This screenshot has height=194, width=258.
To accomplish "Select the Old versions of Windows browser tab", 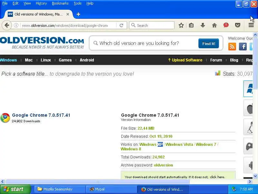I will [x=38, y=14].
